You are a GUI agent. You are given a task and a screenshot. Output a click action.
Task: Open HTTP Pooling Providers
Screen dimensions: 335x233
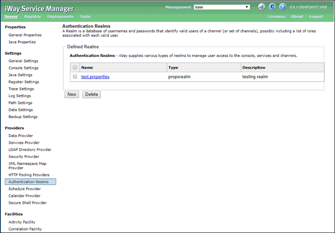(x=29, y=175)
